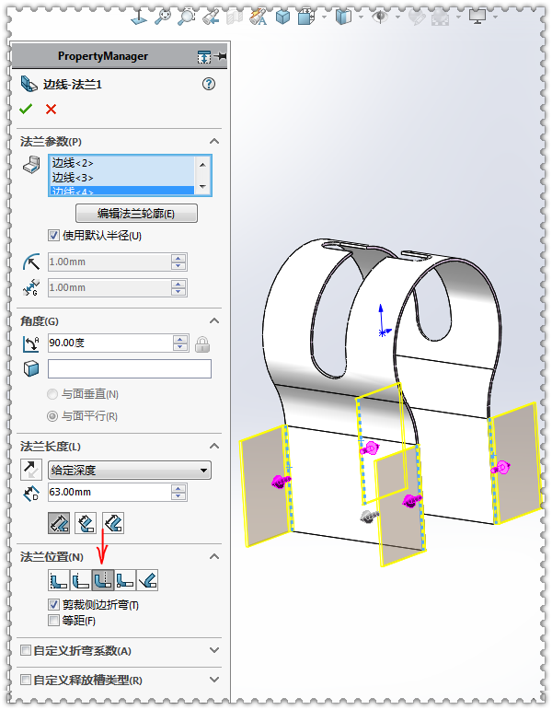
Task: Select Bend Outside flange position
Action: 103,580
